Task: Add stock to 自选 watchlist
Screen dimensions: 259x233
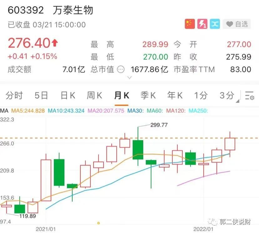Action: (237, 24)
